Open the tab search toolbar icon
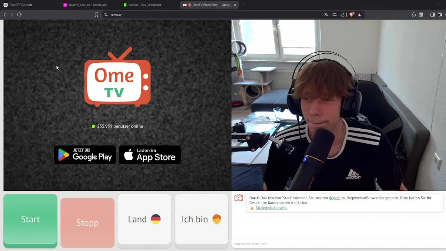Viewport: 446px width, 251px height. click(421, 15)
